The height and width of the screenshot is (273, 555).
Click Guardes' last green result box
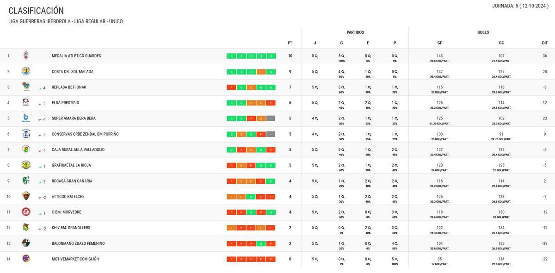271,56
